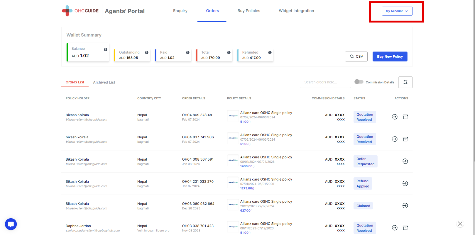
Task: Expand the My Account dropdown
Action: 397,11
